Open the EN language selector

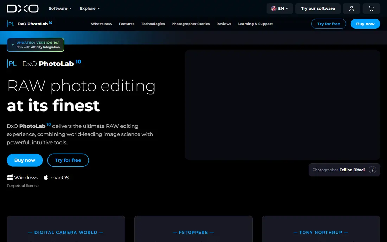[280, 9]
